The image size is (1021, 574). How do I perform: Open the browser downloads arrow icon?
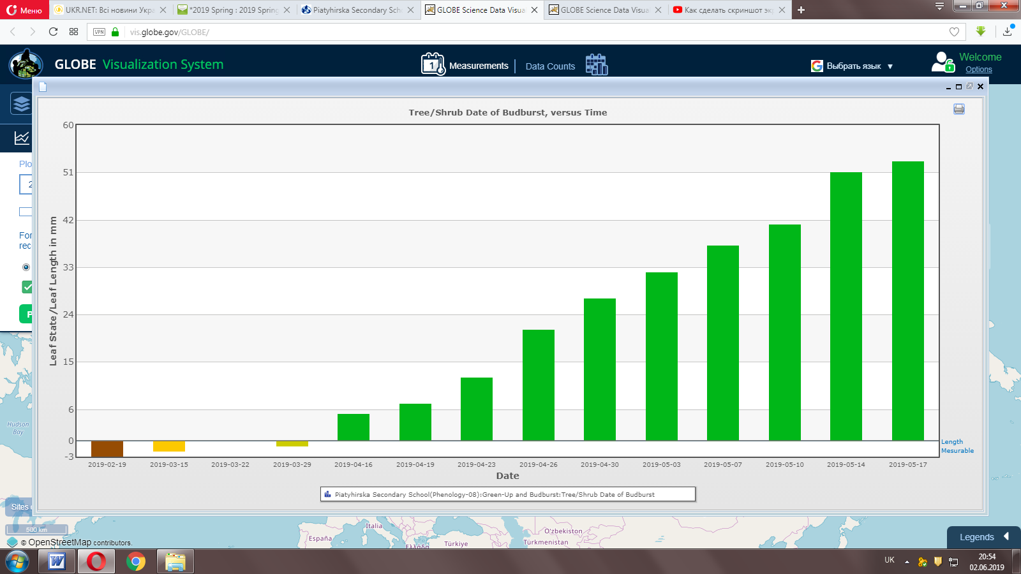pyautogui.click(x=1007, y=31)
